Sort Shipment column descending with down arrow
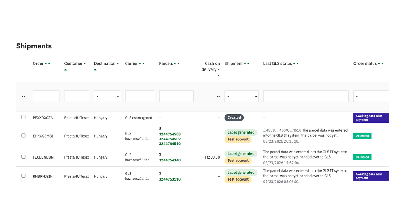Screen dimensions: 398x224 [x=245, y=64]
